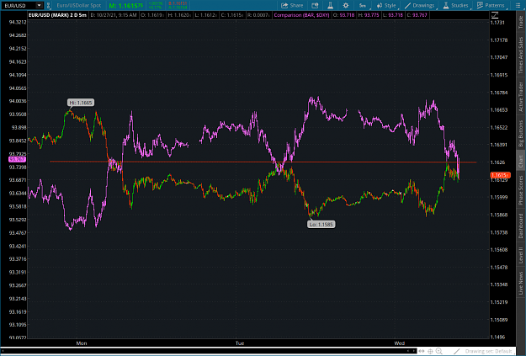The image size is (526, 356).
Task: Click the 1.1626 value on right price axis
Action: (498, 162)
